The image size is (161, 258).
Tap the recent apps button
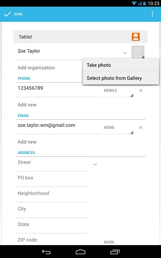115,252
